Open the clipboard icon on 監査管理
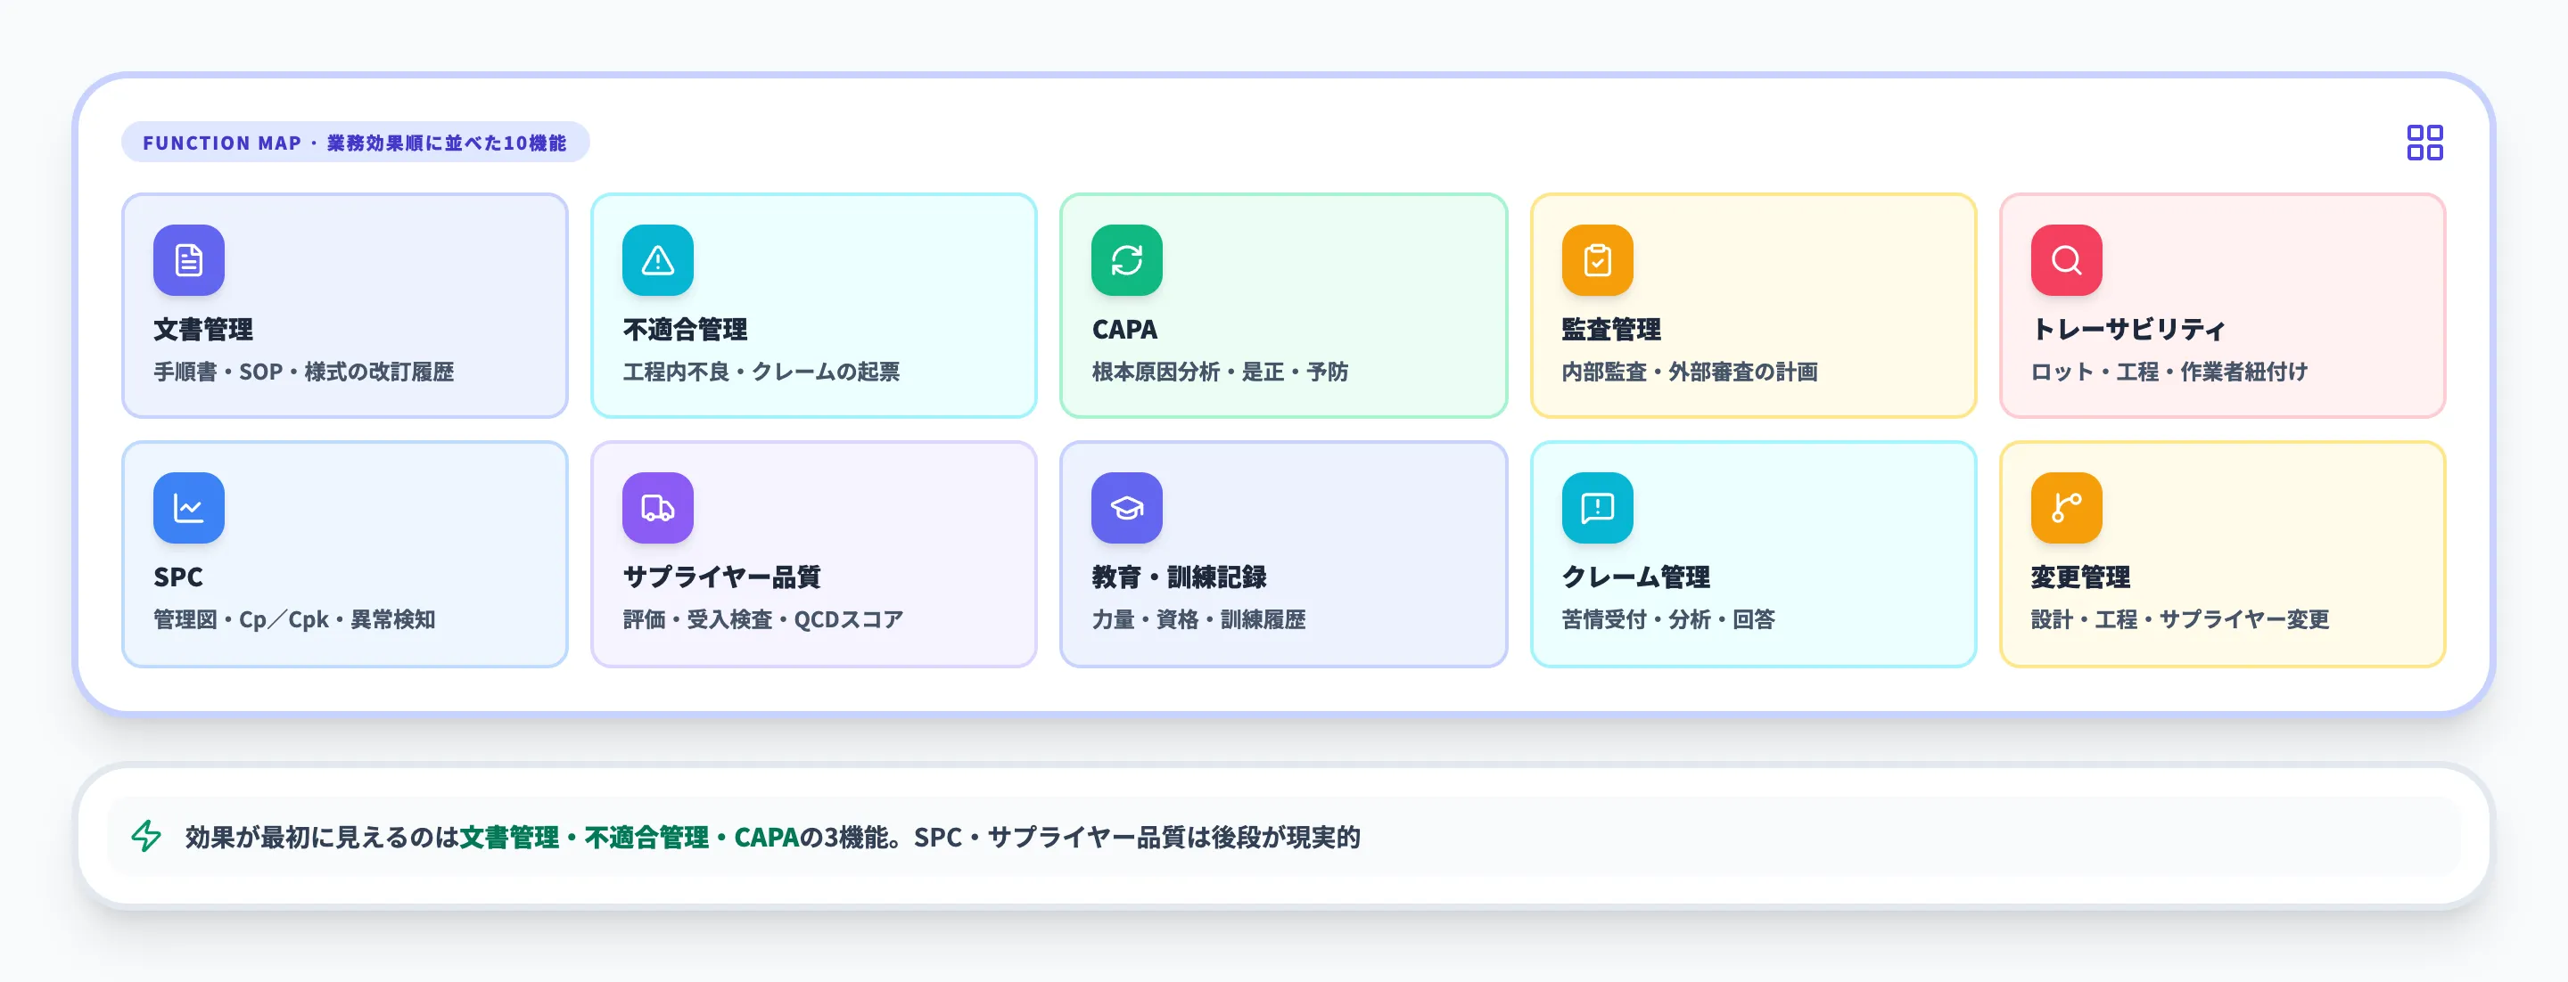The image size is (2568, 982). pos(1596,260)
